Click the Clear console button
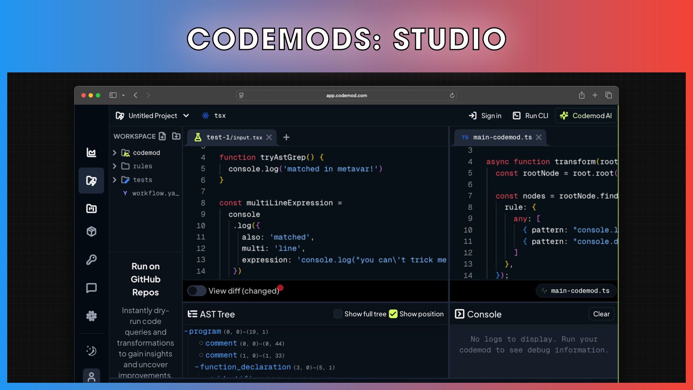This screenshot has height=390, width=693. pos(601,314)
